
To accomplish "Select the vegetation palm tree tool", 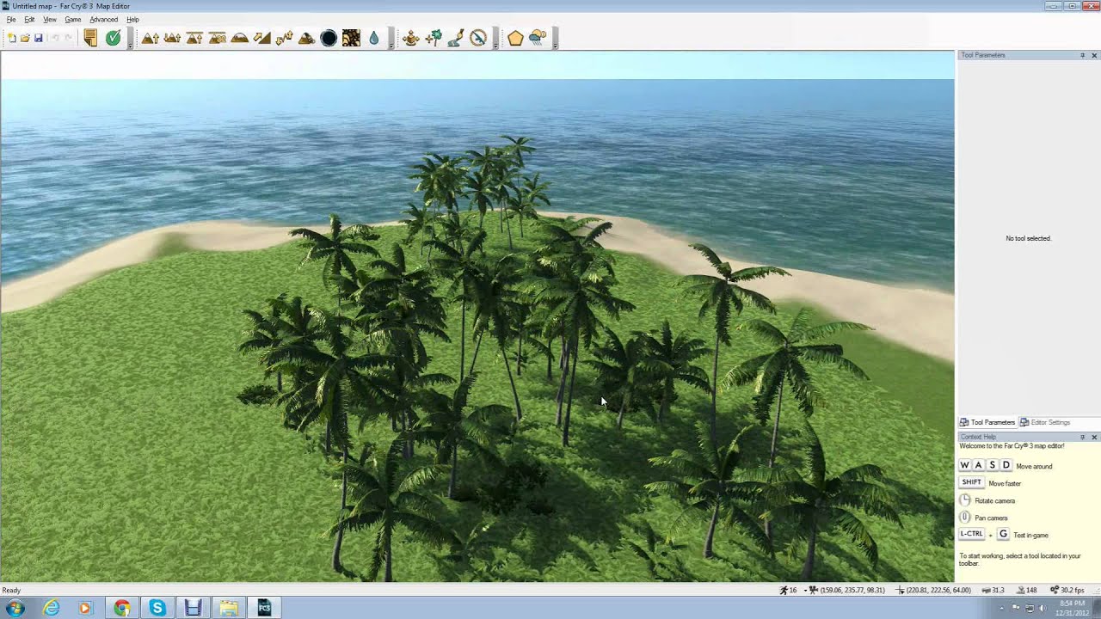I will [433, 38].
